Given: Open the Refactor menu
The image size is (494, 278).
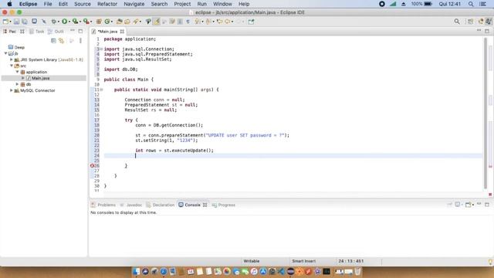Looking at the screenshot, I should [x=107, y=4].
